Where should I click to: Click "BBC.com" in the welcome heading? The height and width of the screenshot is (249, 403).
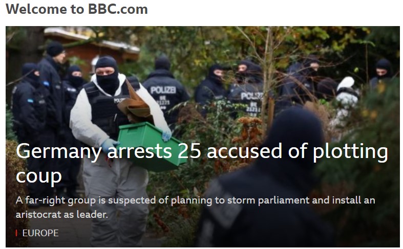pos(118,9)
